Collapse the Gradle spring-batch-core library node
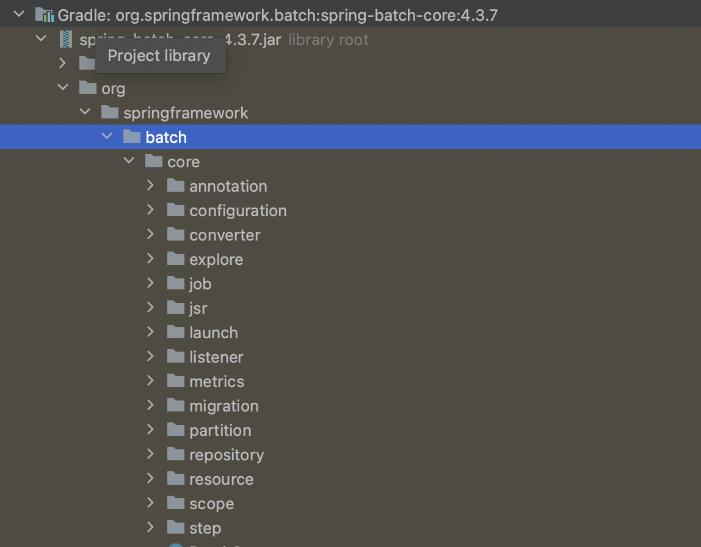The image size is (701, 547). pos(19,14)
